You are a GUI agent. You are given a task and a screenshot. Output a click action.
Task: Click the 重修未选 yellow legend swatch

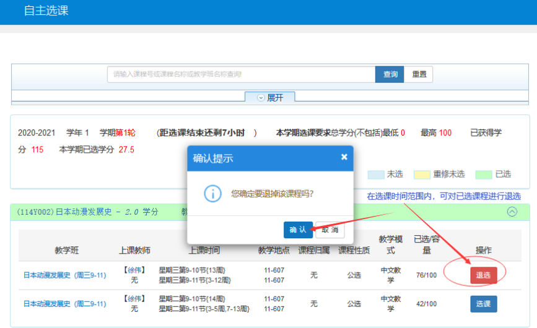click(422, 174)
